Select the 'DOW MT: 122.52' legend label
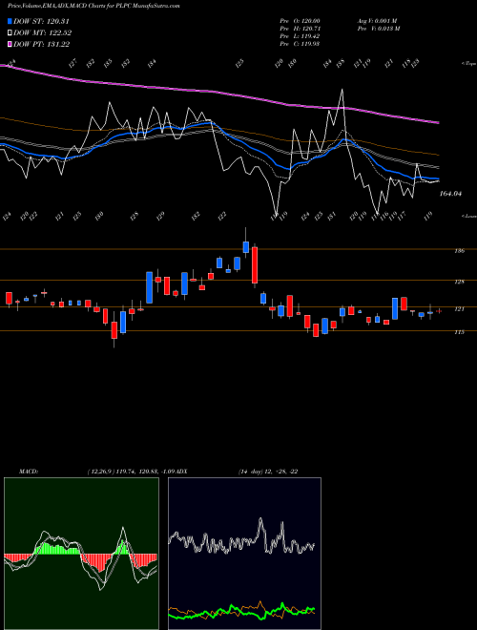Viewport: 477px width, 630px height. pos(43,33)
